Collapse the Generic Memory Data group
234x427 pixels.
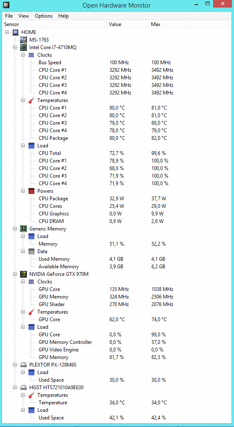(x=23, y=251)
